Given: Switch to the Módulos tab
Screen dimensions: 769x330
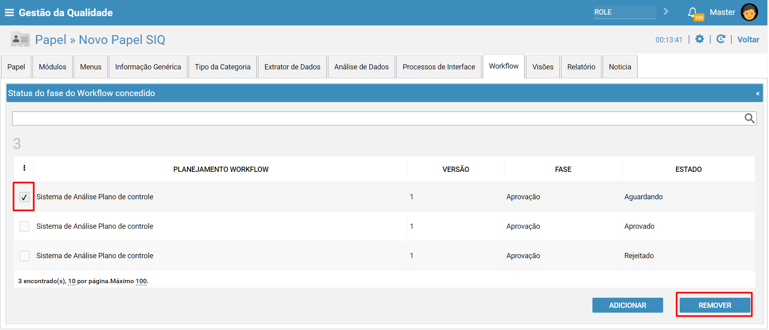Looking at the screenshot, I should [53, 67].
